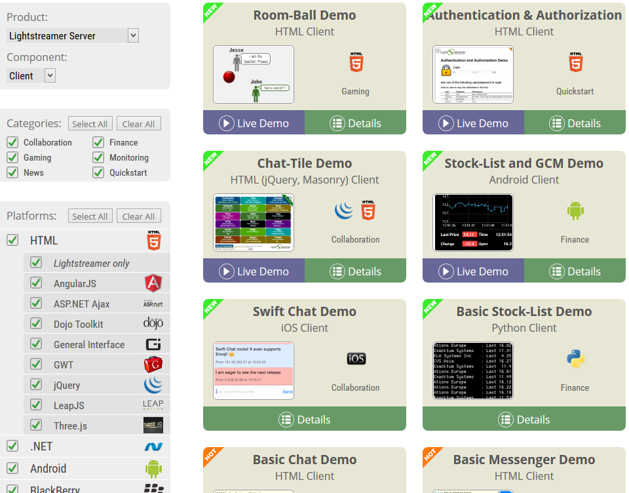
Task: Click the Basic Stock-List terminal thumbnail
Action: tap(473, 370)
